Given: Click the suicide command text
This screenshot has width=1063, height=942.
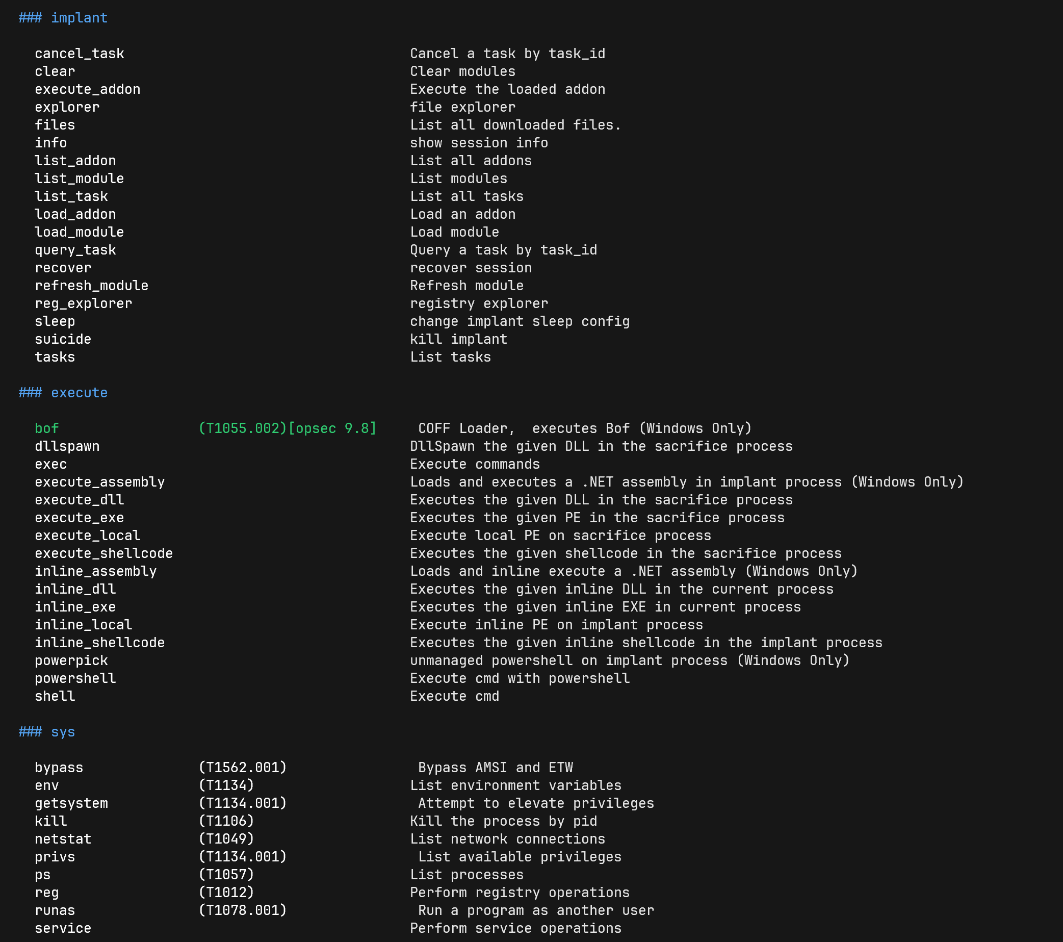Looking at the screenshot, I should point(63,339).
